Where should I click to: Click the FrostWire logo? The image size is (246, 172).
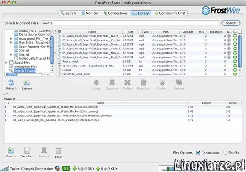point(220,10)
